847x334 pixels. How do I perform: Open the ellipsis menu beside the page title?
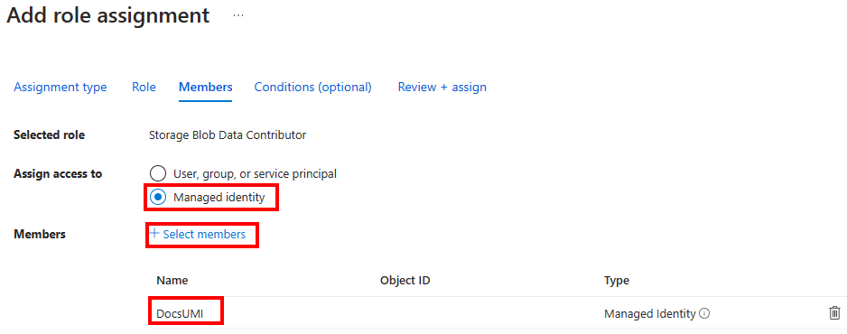pos(238,15)
